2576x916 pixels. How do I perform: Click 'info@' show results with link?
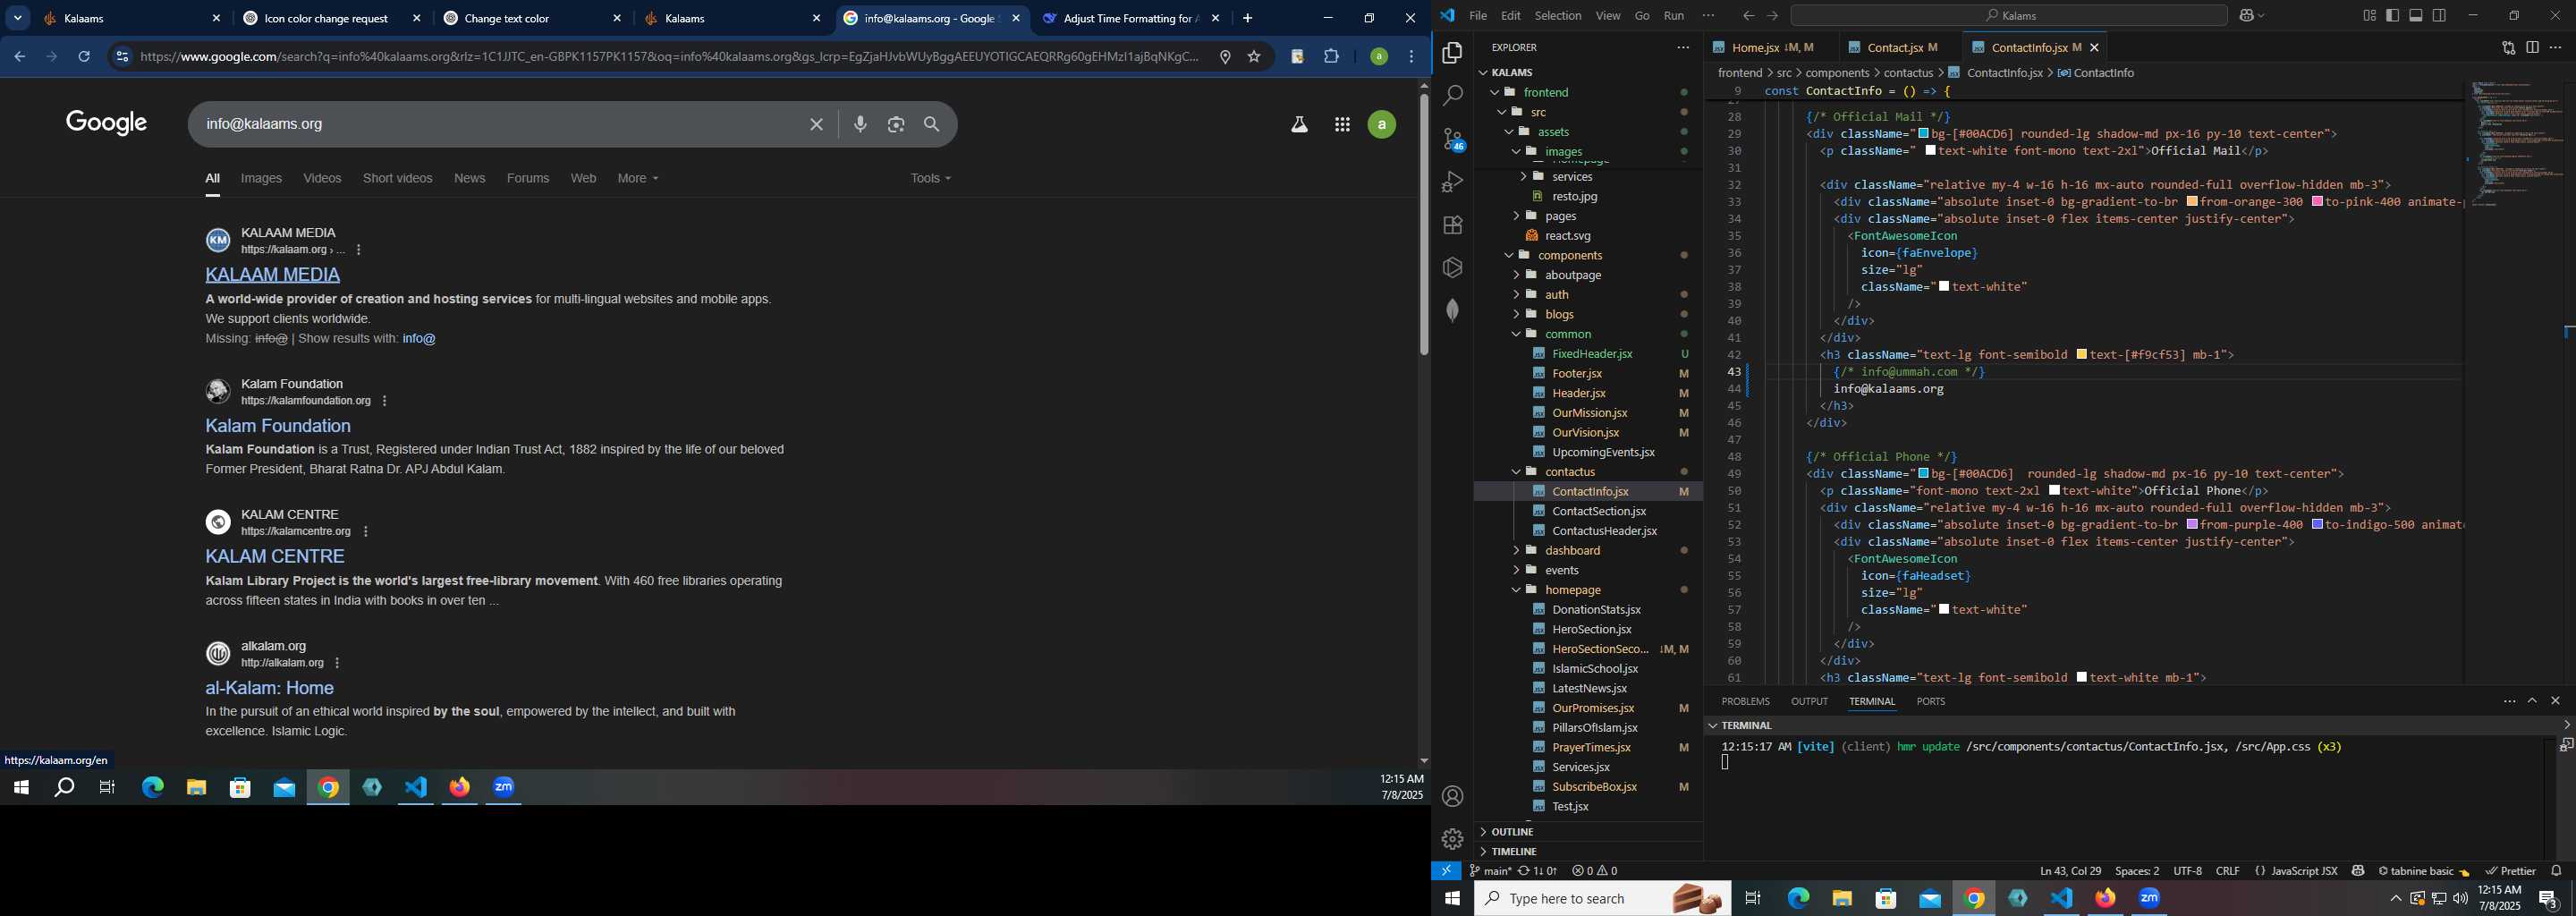click(419, 339)
